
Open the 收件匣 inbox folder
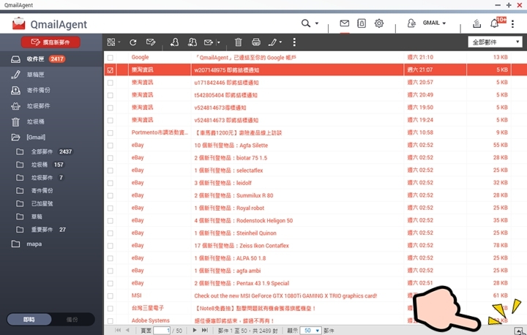click(x=51, y=59)
